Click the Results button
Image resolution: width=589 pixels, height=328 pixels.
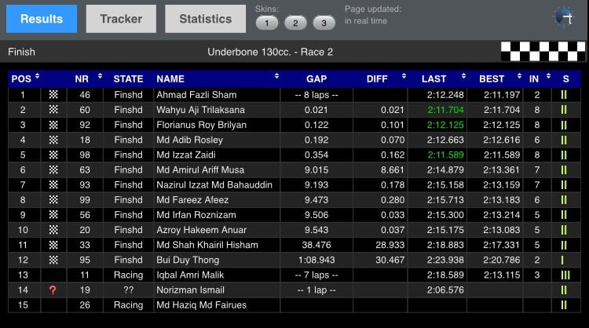(x=42, y=19)
